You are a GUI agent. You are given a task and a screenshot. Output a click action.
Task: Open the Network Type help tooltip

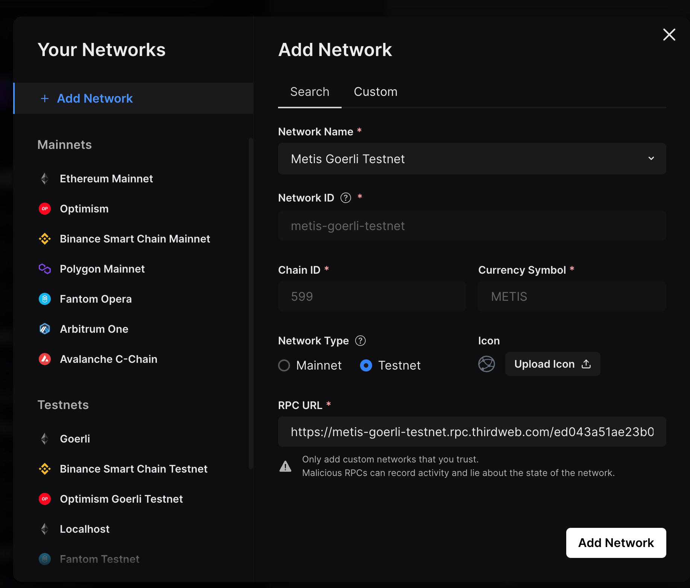[360, 341]
